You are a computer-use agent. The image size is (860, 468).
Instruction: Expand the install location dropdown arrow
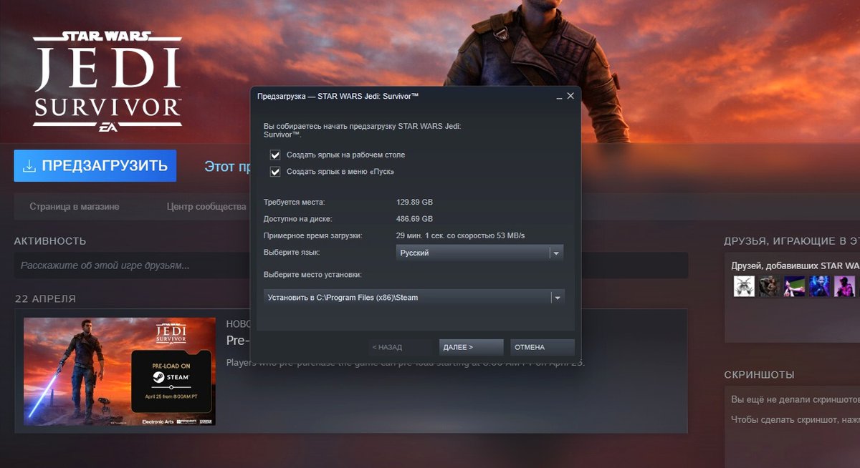(x=557, y=298)
